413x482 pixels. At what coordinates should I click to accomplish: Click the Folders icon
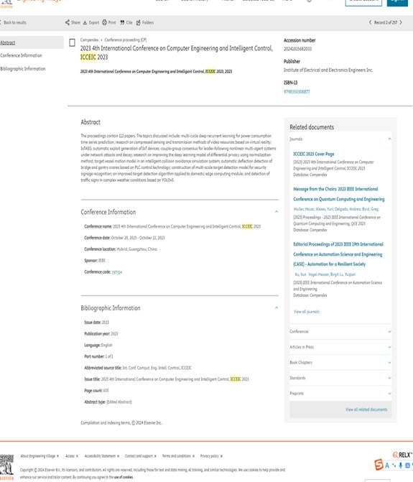click(139, 22)
